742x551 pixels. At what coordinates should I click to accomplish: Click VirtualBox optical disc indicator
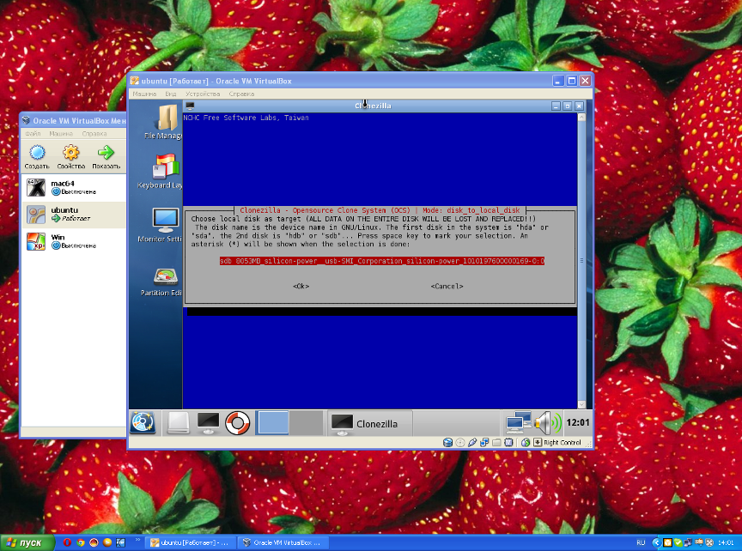click(x=460, y=443)
